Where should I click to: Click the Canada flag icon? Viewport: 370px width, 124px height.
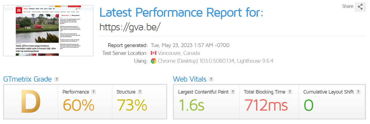153,53
